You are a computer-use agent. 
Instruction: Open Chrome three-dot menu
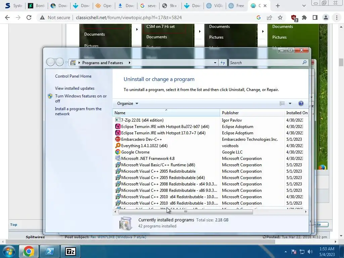pos(337,17)
